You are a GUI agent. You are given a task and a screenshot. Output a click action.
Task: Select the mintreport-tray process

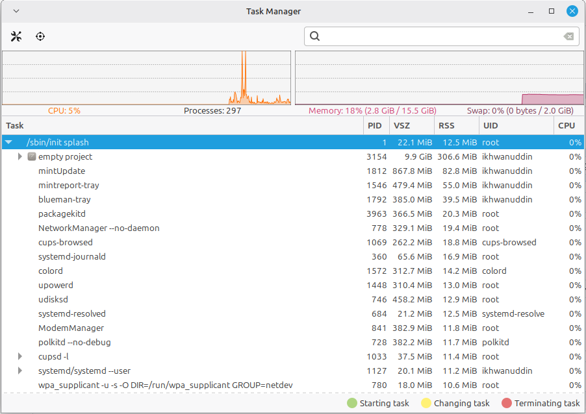(293, 185)
